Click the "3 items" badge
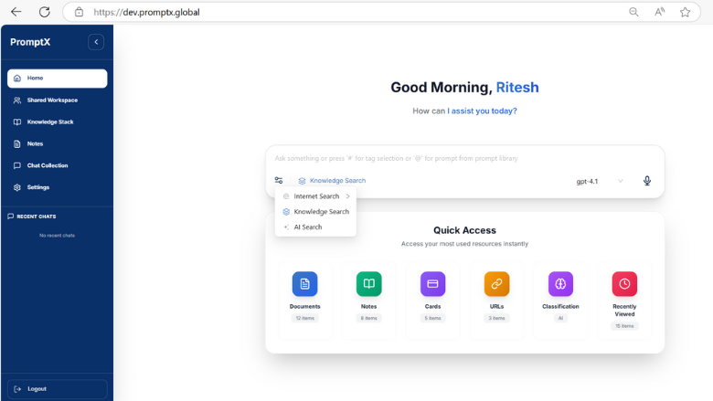The height and width of the screenshot is (401, 713). tap(496, 319)
